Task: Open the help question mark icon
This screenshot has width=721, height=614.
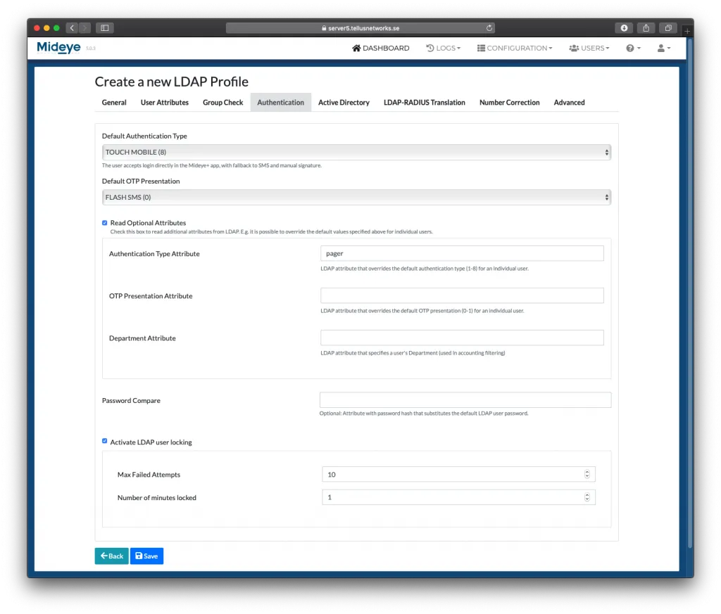Action: coord(629,48)
